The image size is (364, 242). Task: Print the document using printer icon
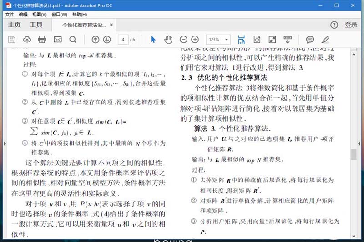42,40
